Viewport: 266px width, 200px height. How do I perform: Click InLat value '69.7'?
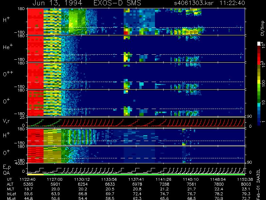click(110, 194)
